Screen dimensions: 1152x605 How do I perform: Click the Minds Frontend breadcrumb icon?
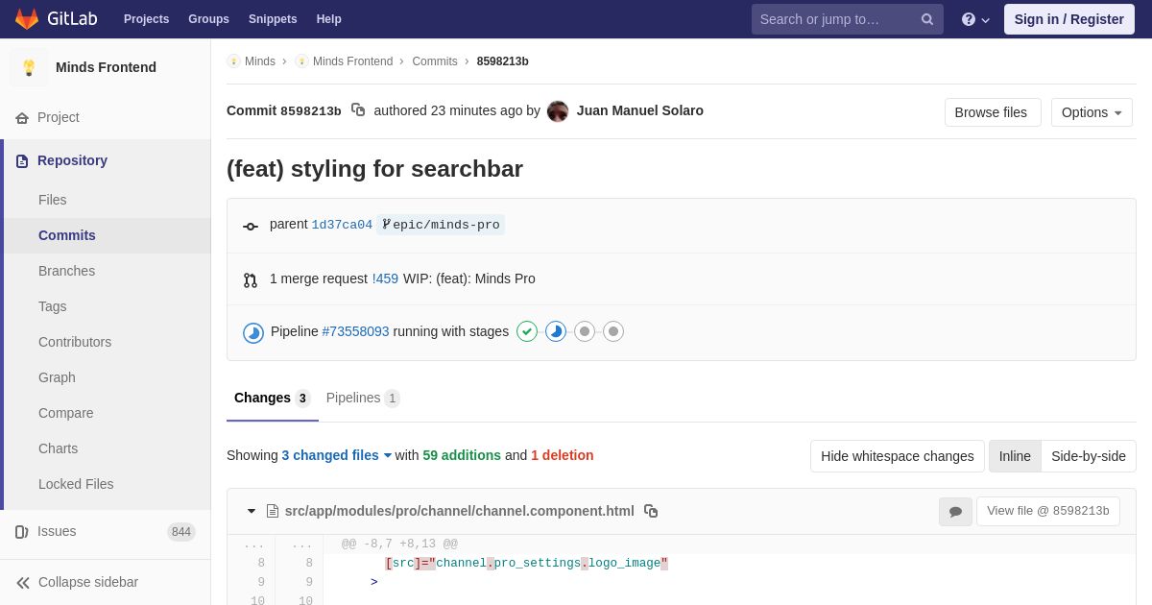pos(301,61)
